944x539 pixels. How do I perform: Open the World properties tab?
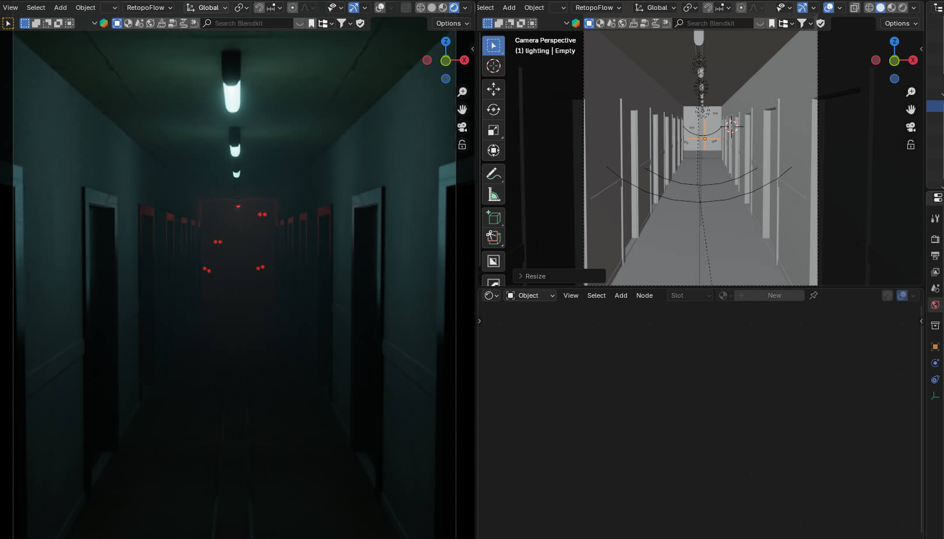[x=935, y=305]
